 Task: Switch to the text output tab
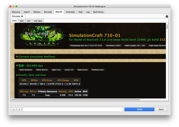pos(22,21)
